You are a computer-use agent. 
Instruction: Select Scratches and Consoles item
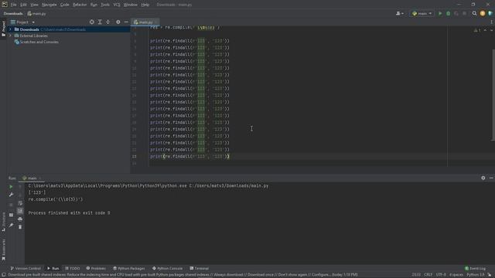point(36,42)
